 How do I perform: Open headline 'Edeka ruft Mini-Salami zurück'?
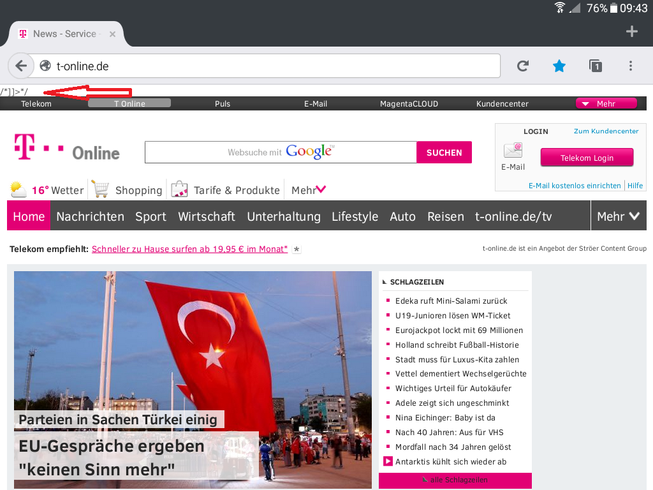[451, 301]
